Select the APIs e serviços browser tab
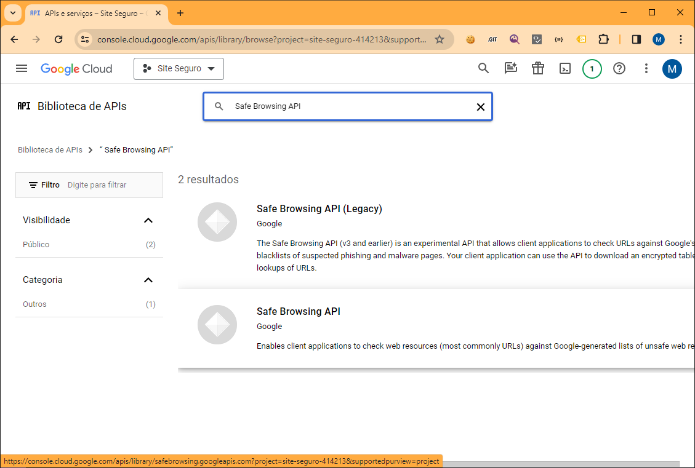 [x=96, y=14]
